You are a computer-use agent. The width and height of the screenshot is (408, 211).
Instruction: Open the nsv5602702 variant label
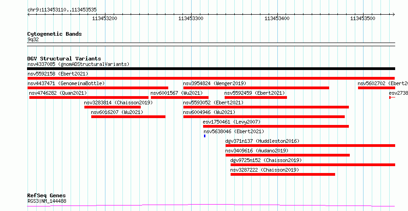pyautogui.click(x=383, y=83)
